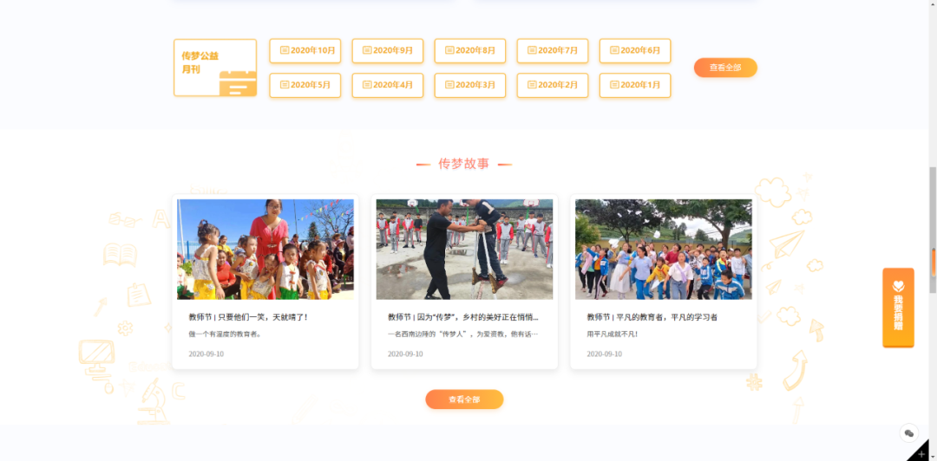Select the 2020年6月 monthly issue
The width and height of the screenshot is (937, 461).
click(x=634, y=50)
